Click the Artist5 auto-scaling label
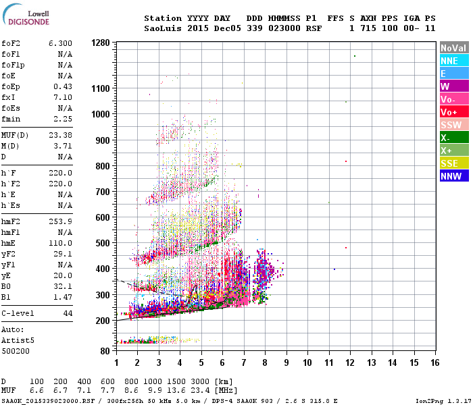Screen dimensions: 473x405 (x=18, y=340)
